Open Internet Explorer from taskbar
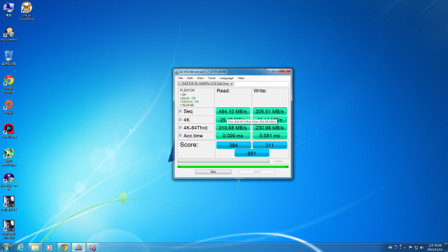Viewport: 448px width, 252px height. point(20,247)
